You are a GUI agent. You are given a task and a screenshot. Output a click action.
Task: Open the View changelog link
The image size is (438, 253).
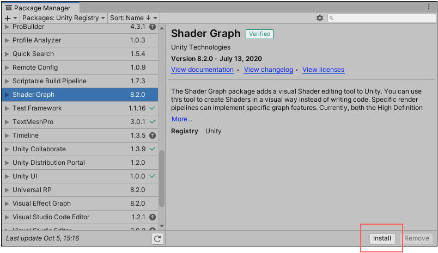point(268,70)
